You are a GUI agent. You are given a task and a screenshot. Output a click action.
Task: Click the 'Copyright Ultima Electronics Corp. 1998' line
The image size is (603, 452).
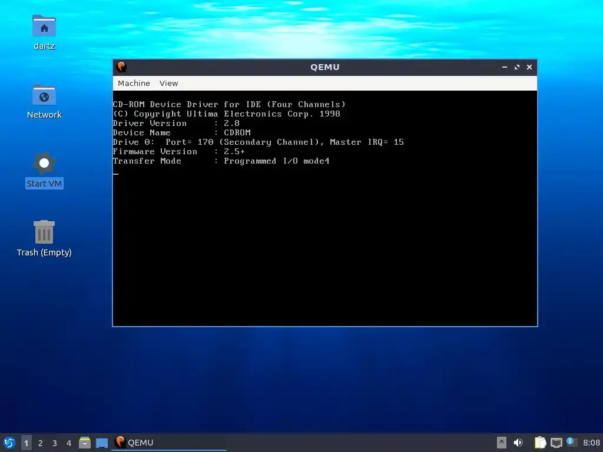coord(227,114)
